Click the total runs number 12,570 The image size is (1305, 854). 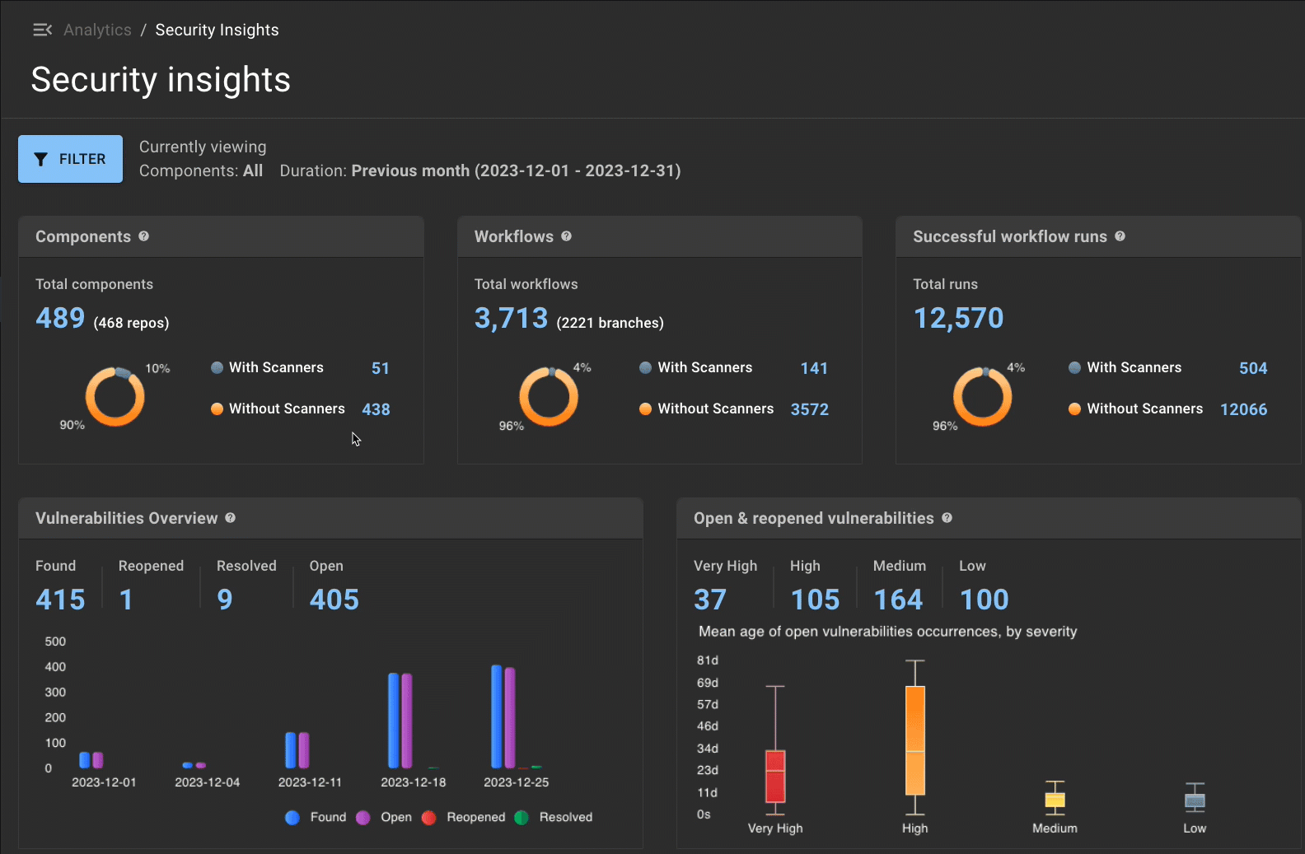[x=958, y=318]
